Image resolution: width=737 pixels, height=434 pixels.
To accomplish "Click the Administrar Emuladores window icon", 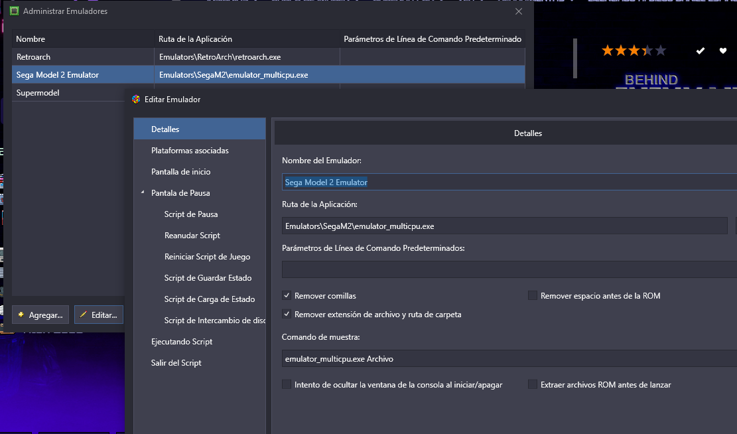I will pyautogui.click(x=14, y=11).
